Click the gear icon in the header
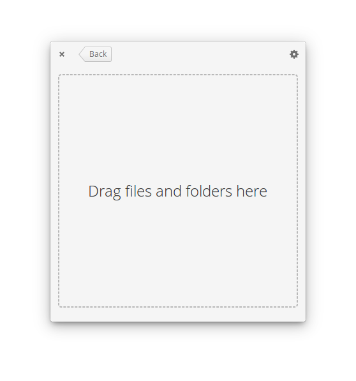Viewport: 356px width, 381px height. click(x=294, y=54)
